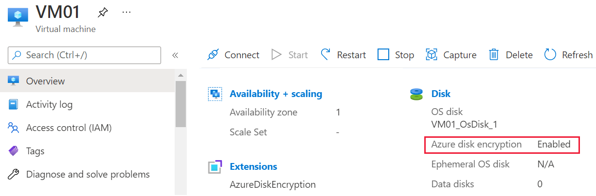Click the Disk heading link
This screenshot has width=596, height=196.
[x=441, y=94]
